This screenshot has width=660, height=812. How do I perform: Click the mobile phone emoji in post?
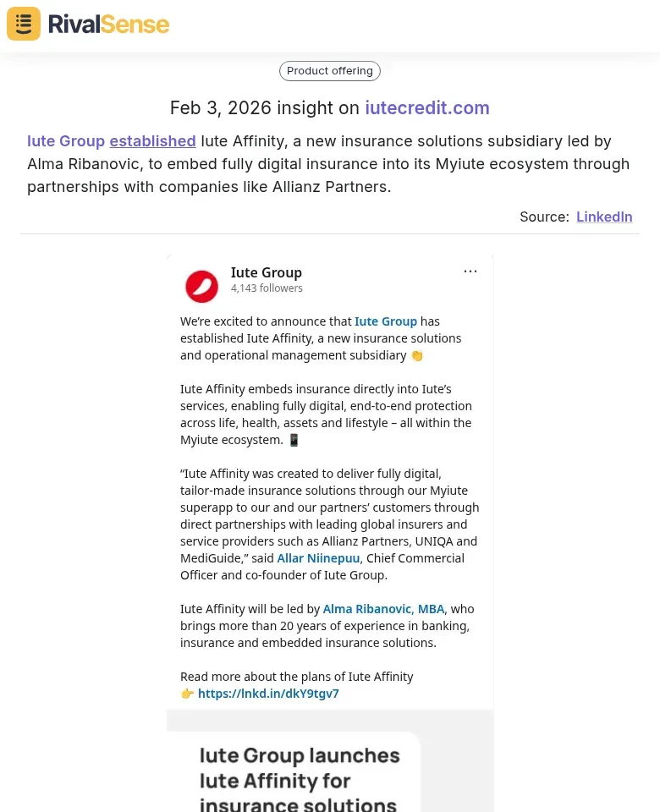coord(294,440)
